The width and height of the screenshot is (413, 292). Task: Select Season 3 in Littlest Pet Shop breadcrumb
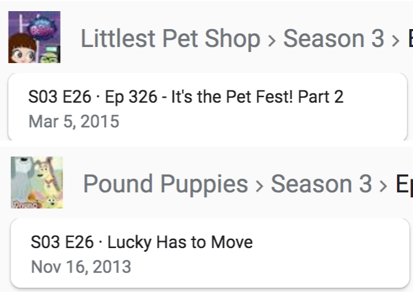(334, 39)
